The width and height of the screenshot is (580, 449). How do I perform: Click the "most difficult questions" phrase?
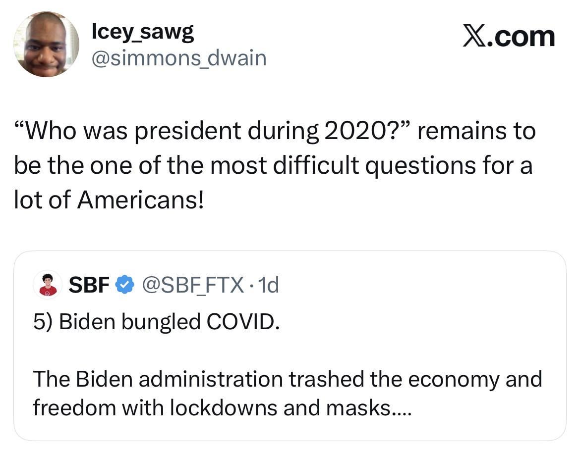[x=316, y=165]
